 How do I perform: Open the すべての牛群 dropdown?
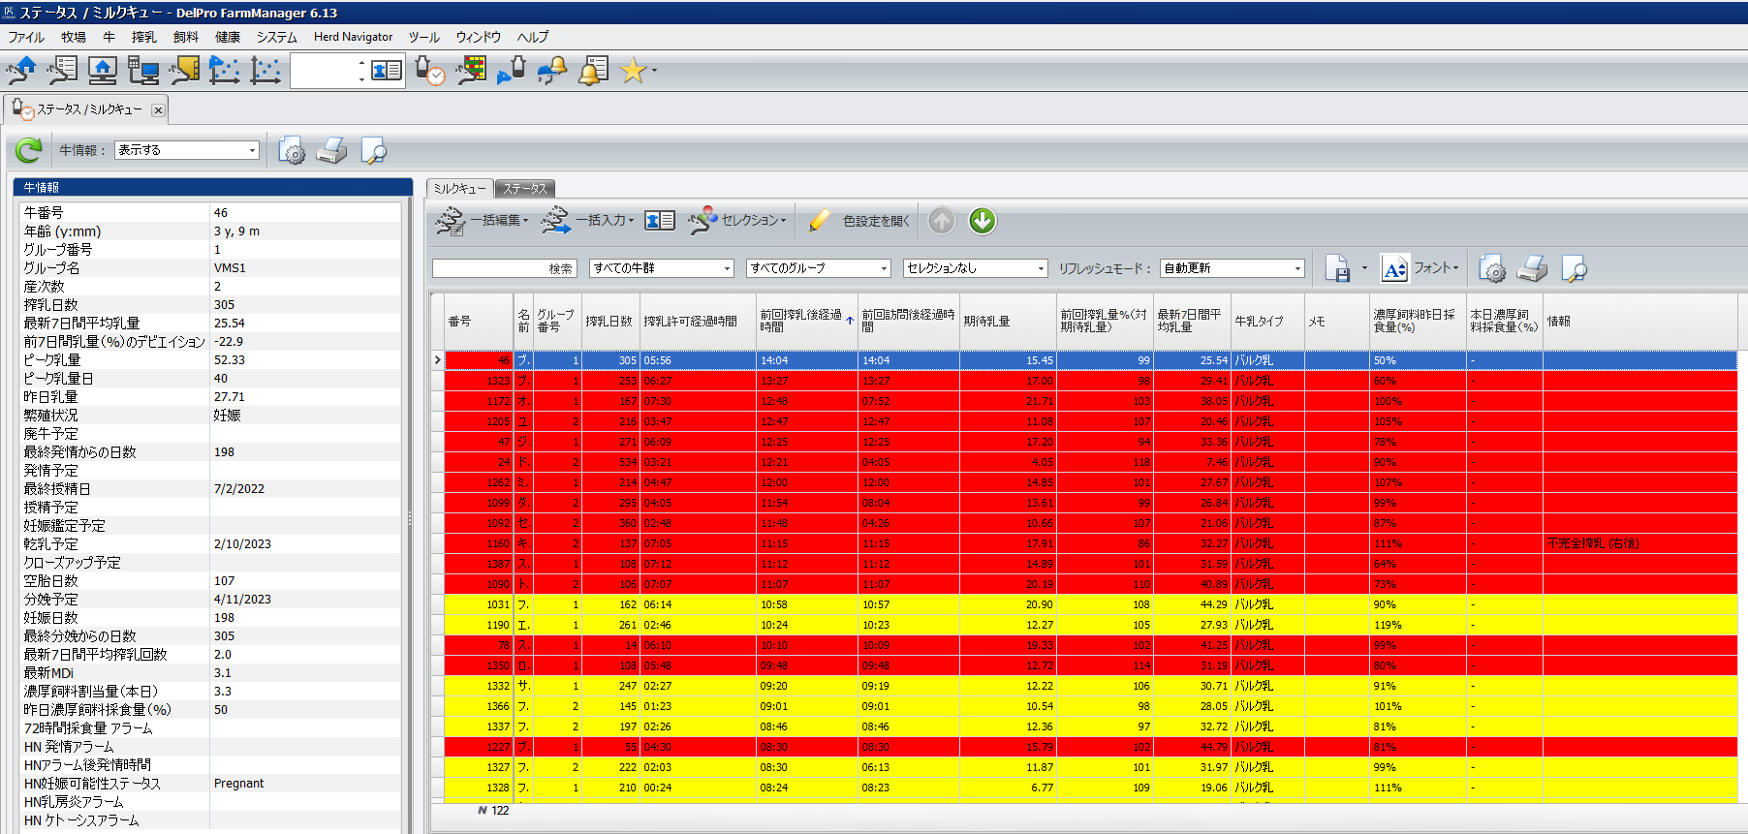pos(727,268)
